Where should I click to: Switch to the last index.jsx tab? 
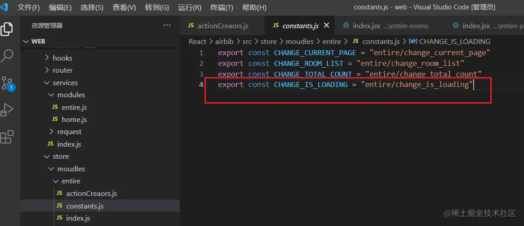[484, 26]
